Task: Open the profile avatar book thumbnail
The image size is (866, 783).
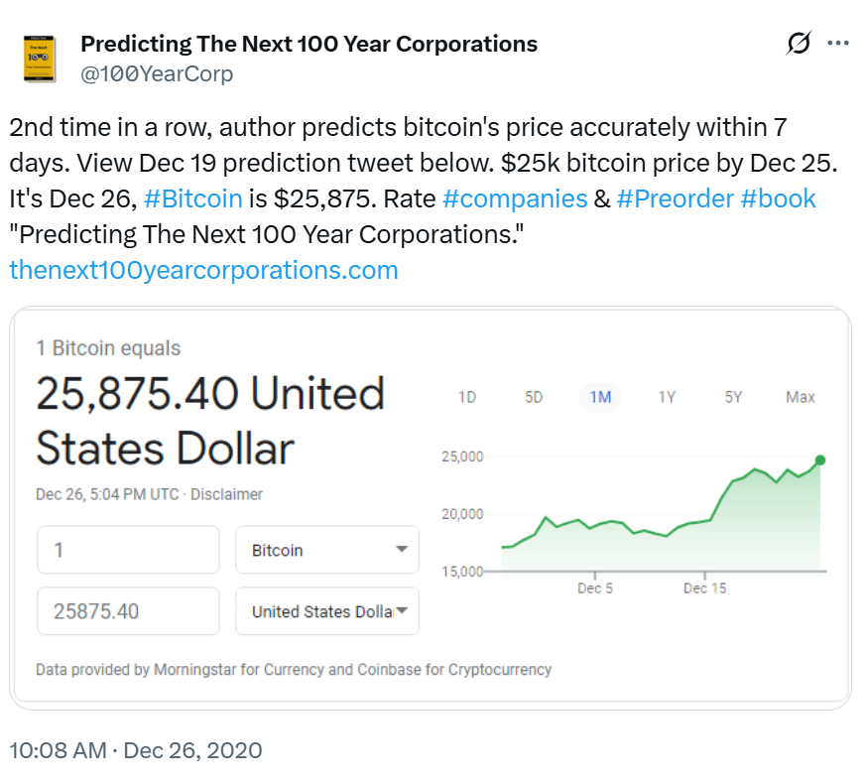Action: 41,57
